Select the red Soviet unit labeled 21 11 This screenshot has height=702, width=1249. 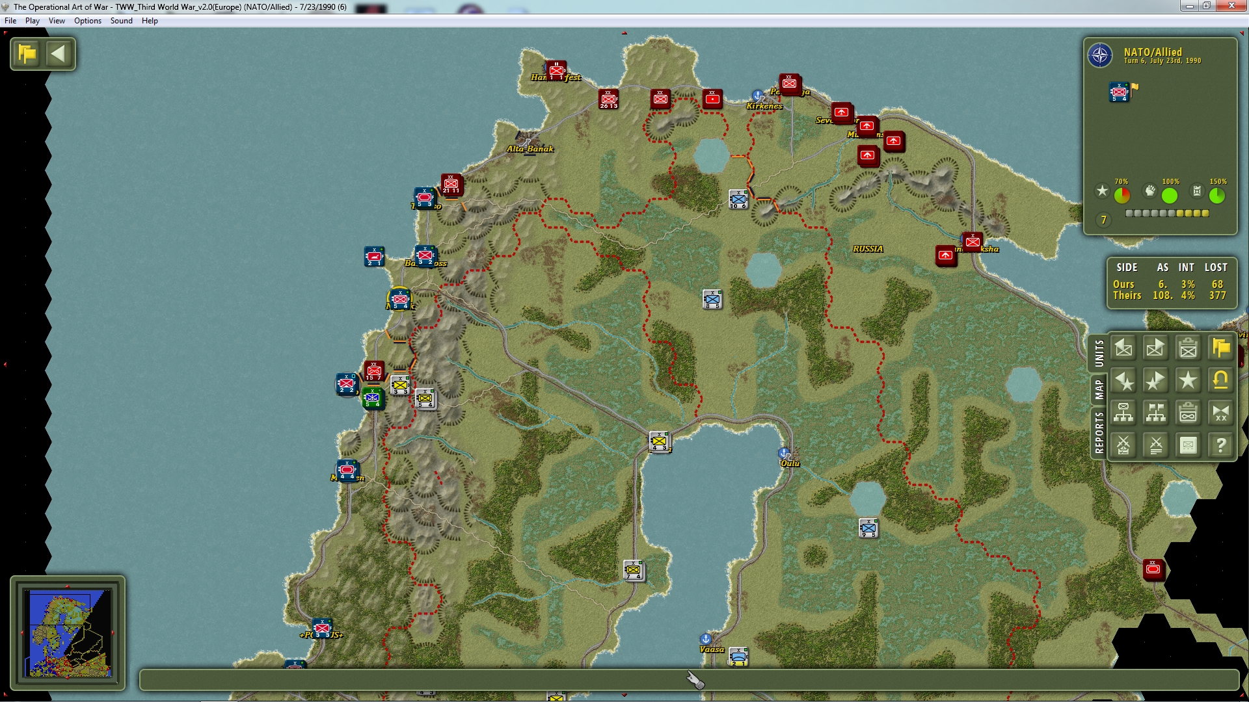click(x=451, y=185)
